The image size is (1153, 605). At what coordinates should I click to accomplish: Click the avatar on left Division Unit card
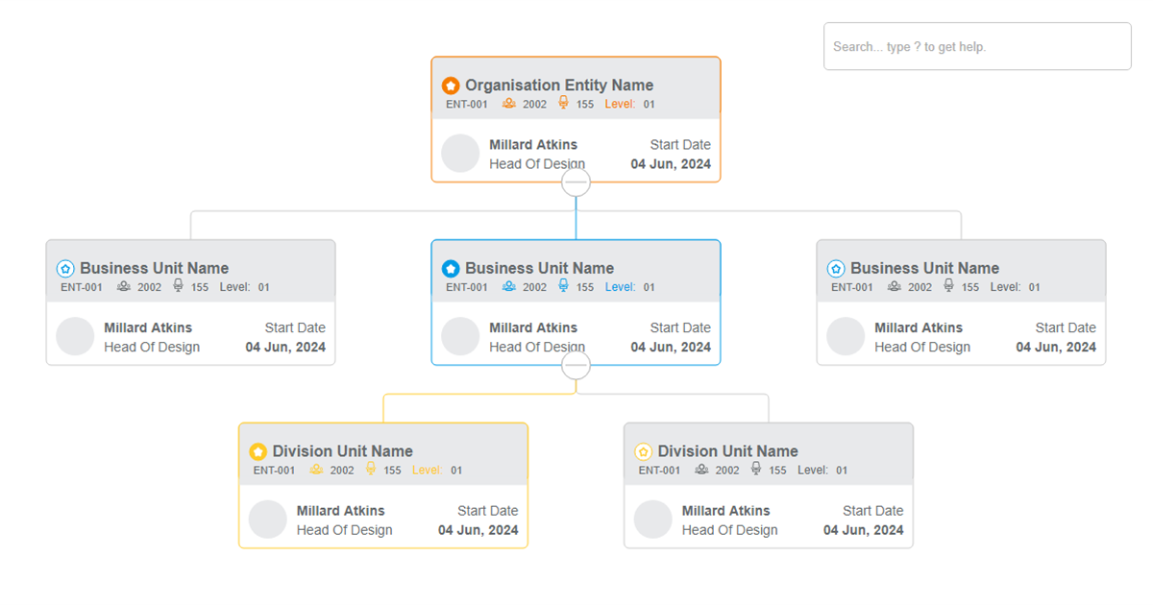pyautogui.click(x=267, y=519)
